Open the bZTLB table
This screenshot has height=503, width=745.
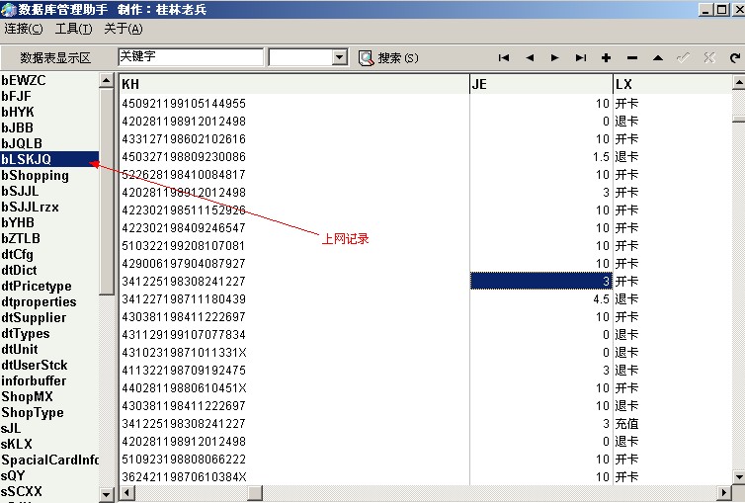coord(21,238)
